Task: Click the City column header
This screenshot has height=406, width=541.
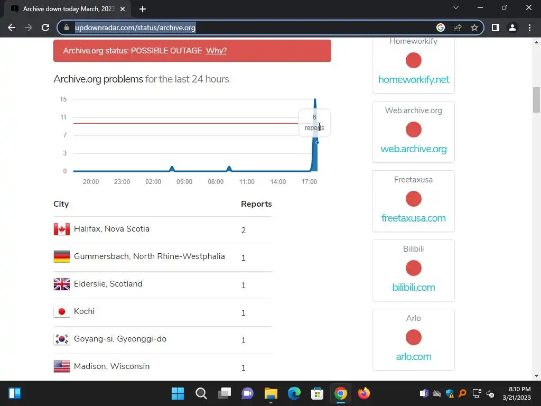Action: pyautogui.click(x=61, y=204)
